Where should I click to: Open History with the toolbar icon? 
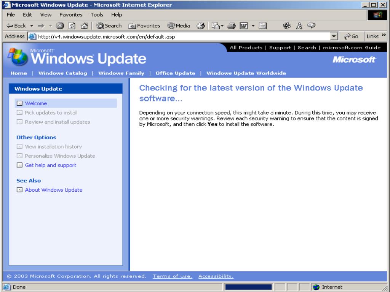(200, 25)
